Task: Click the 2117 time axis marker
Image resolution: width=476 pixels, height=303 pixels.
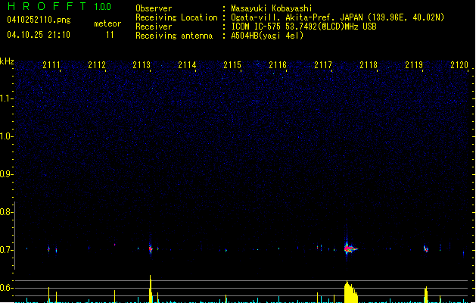Action: coord(323,65)
